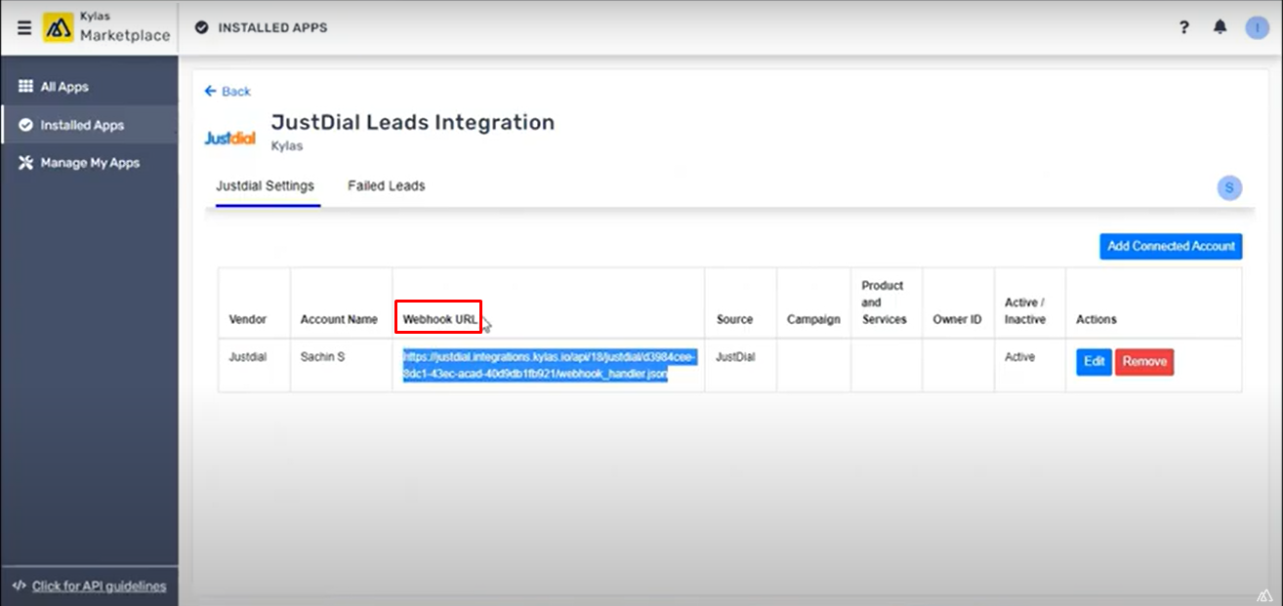Click the INSTALLED APPS header title
Screen dimensions: 1283x606
tap(272, 27)
